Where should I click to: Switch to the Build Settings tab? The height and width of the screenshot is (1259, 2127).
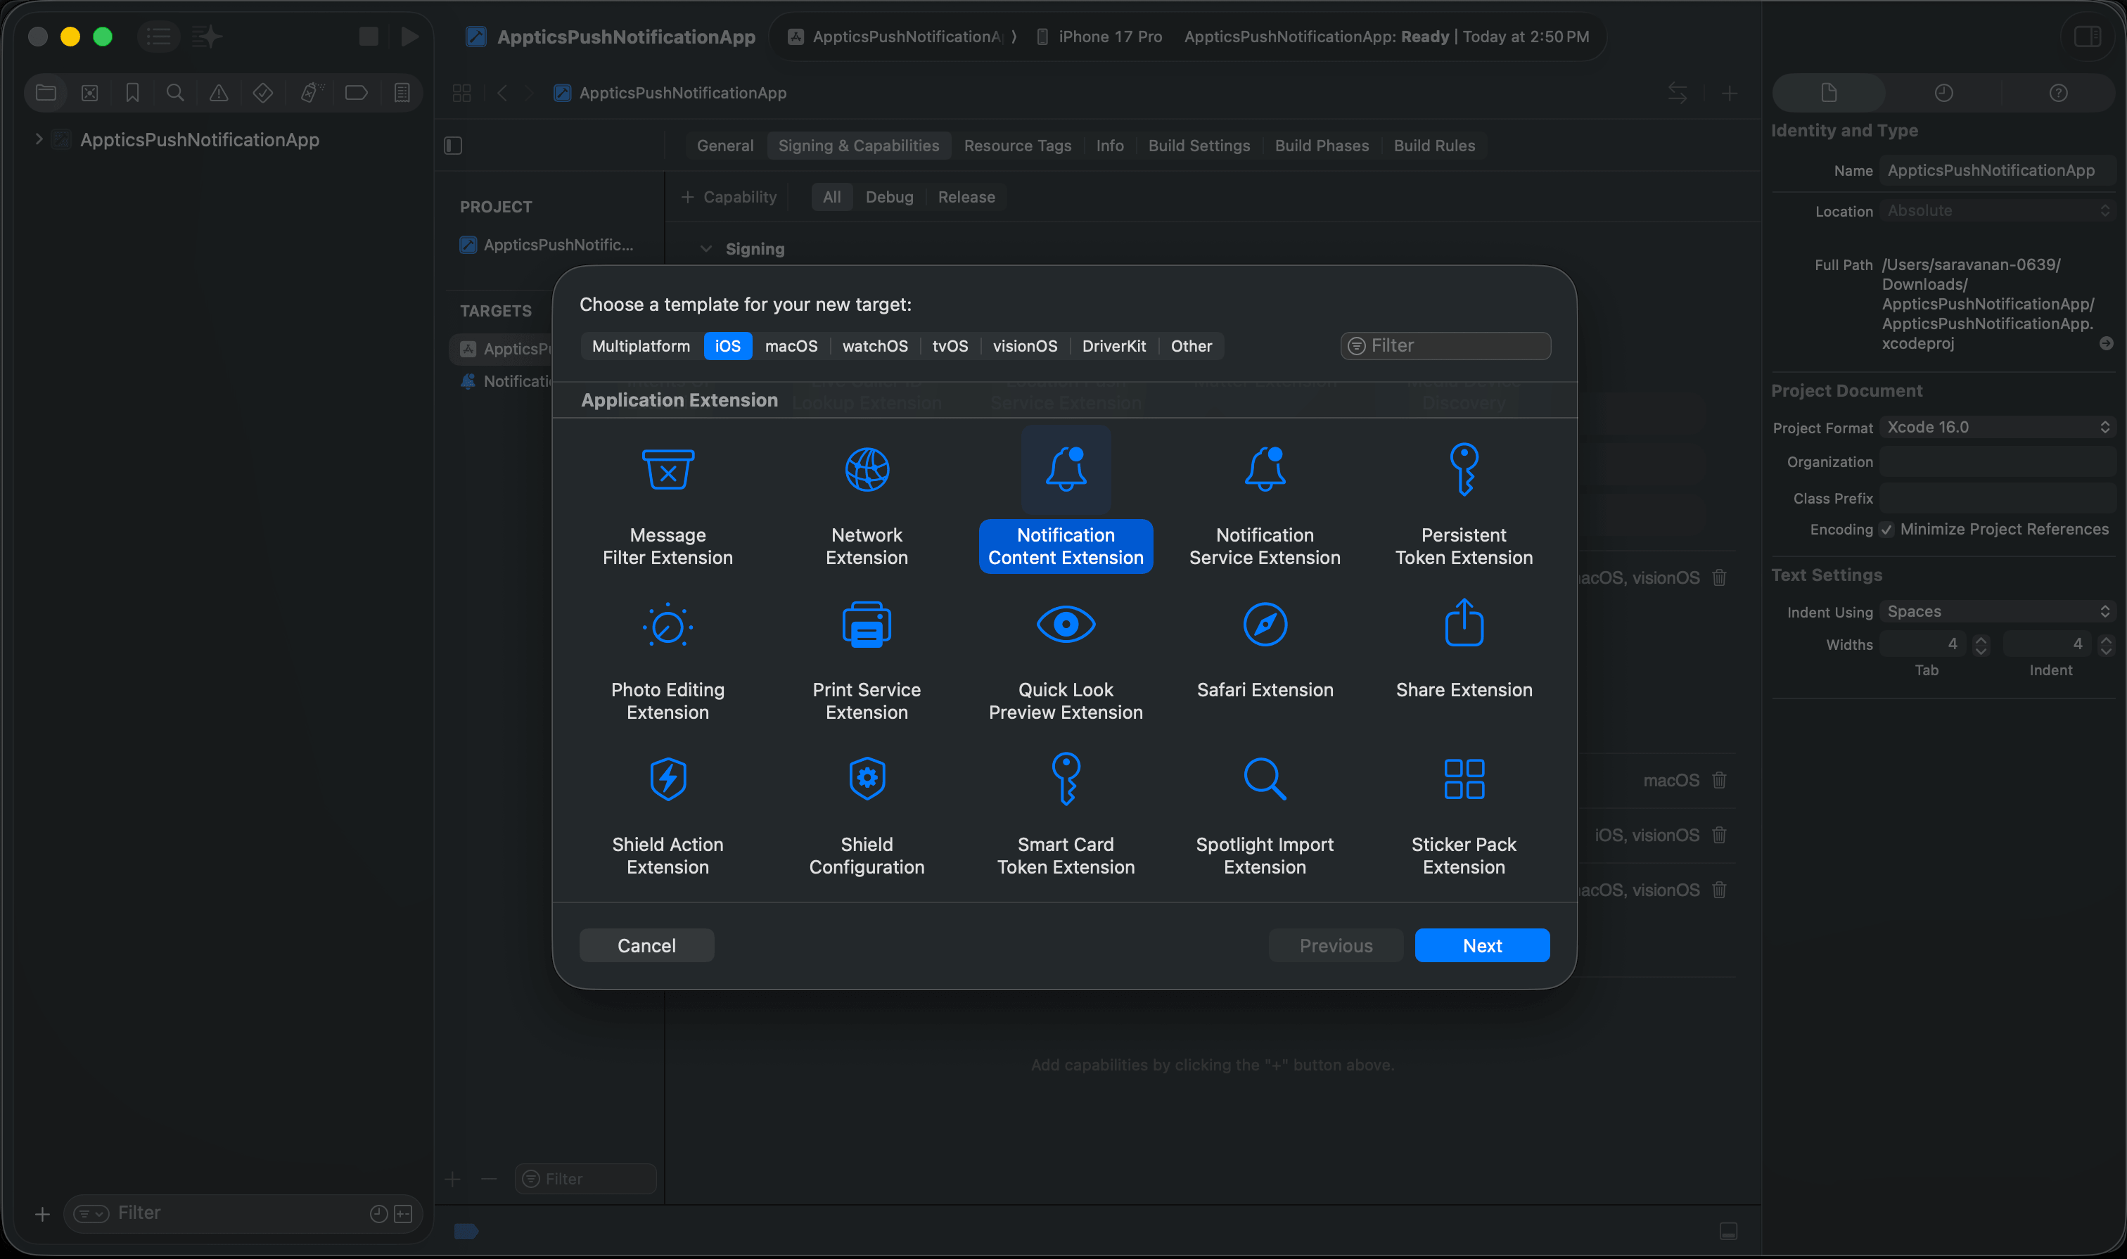1198,146
